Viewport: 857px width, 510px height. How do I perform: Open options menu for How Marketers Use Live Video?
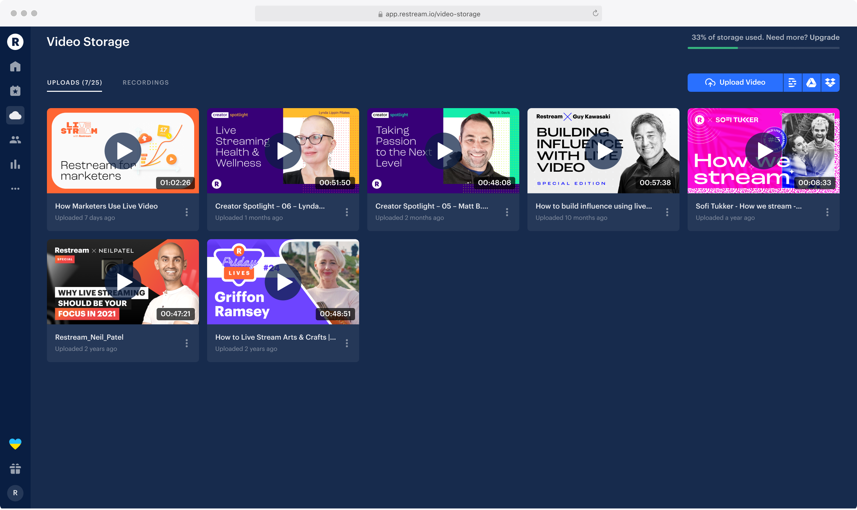[x=187, y=213]
